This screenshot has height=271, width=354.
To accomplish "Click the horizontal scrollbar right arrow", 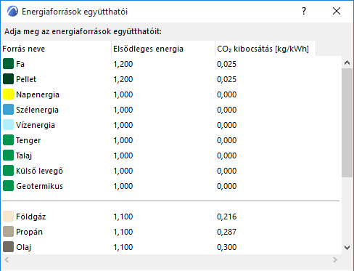I will click(x=335, y=260).
